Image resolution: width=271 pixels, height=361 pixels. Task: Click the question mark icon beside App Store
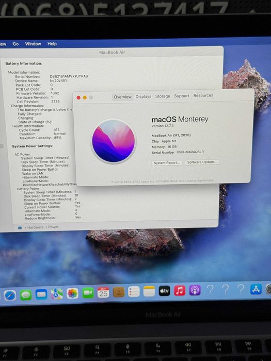point(241,289)
